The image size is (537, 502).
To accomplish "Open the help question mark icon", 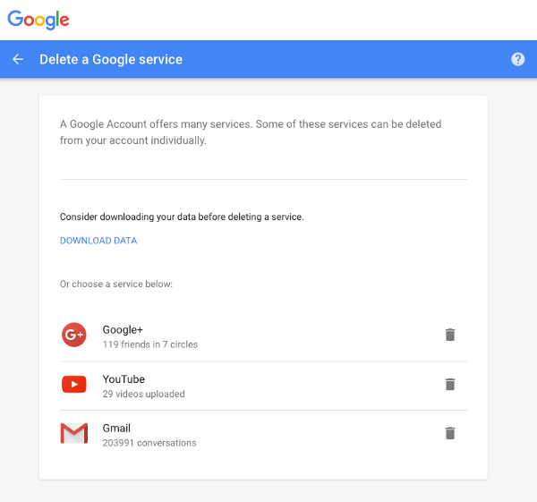I will tap(517, 59).
